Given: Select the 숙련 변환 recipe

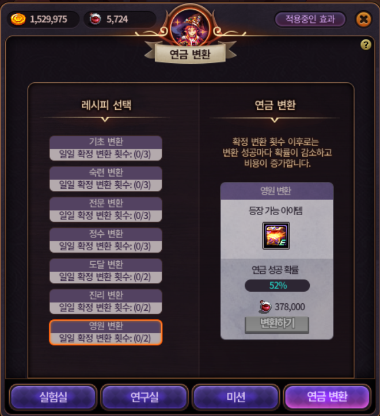Looking at the screenshot, I should (106, 179).
